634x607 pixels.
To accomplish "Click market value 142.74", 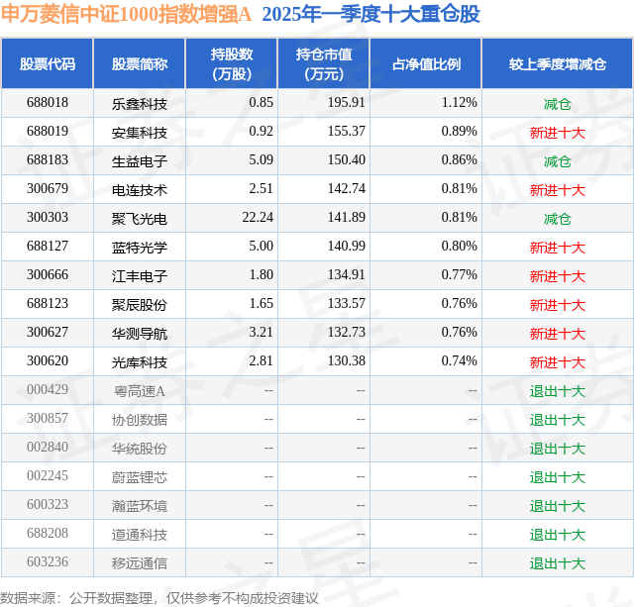I will [x=347, y=189].
